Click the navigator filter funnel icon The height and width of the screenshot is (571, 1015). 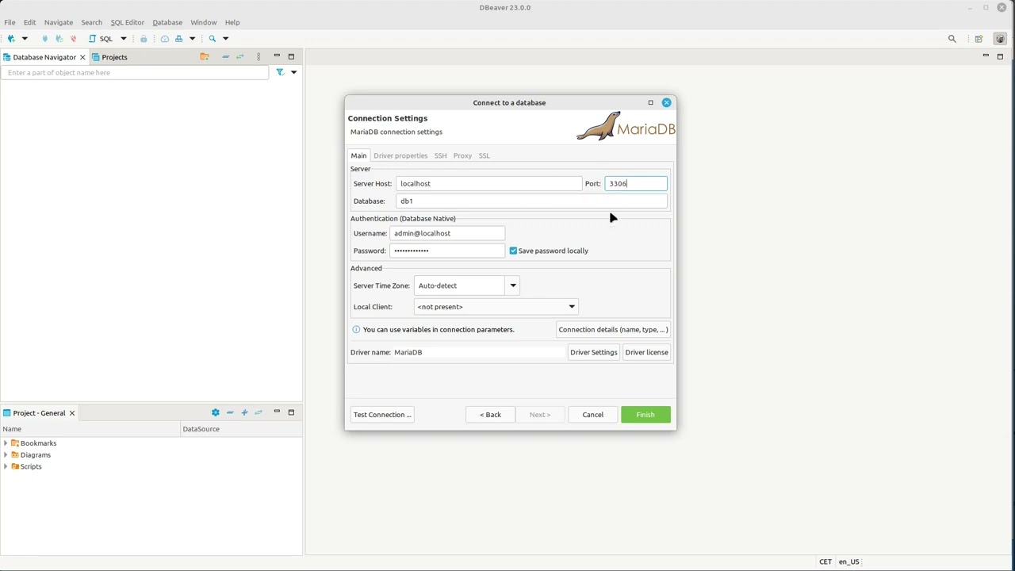click(280, 72)
